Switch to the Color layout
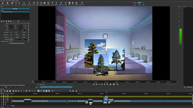 pyautogui.click(x=135, y=5)
